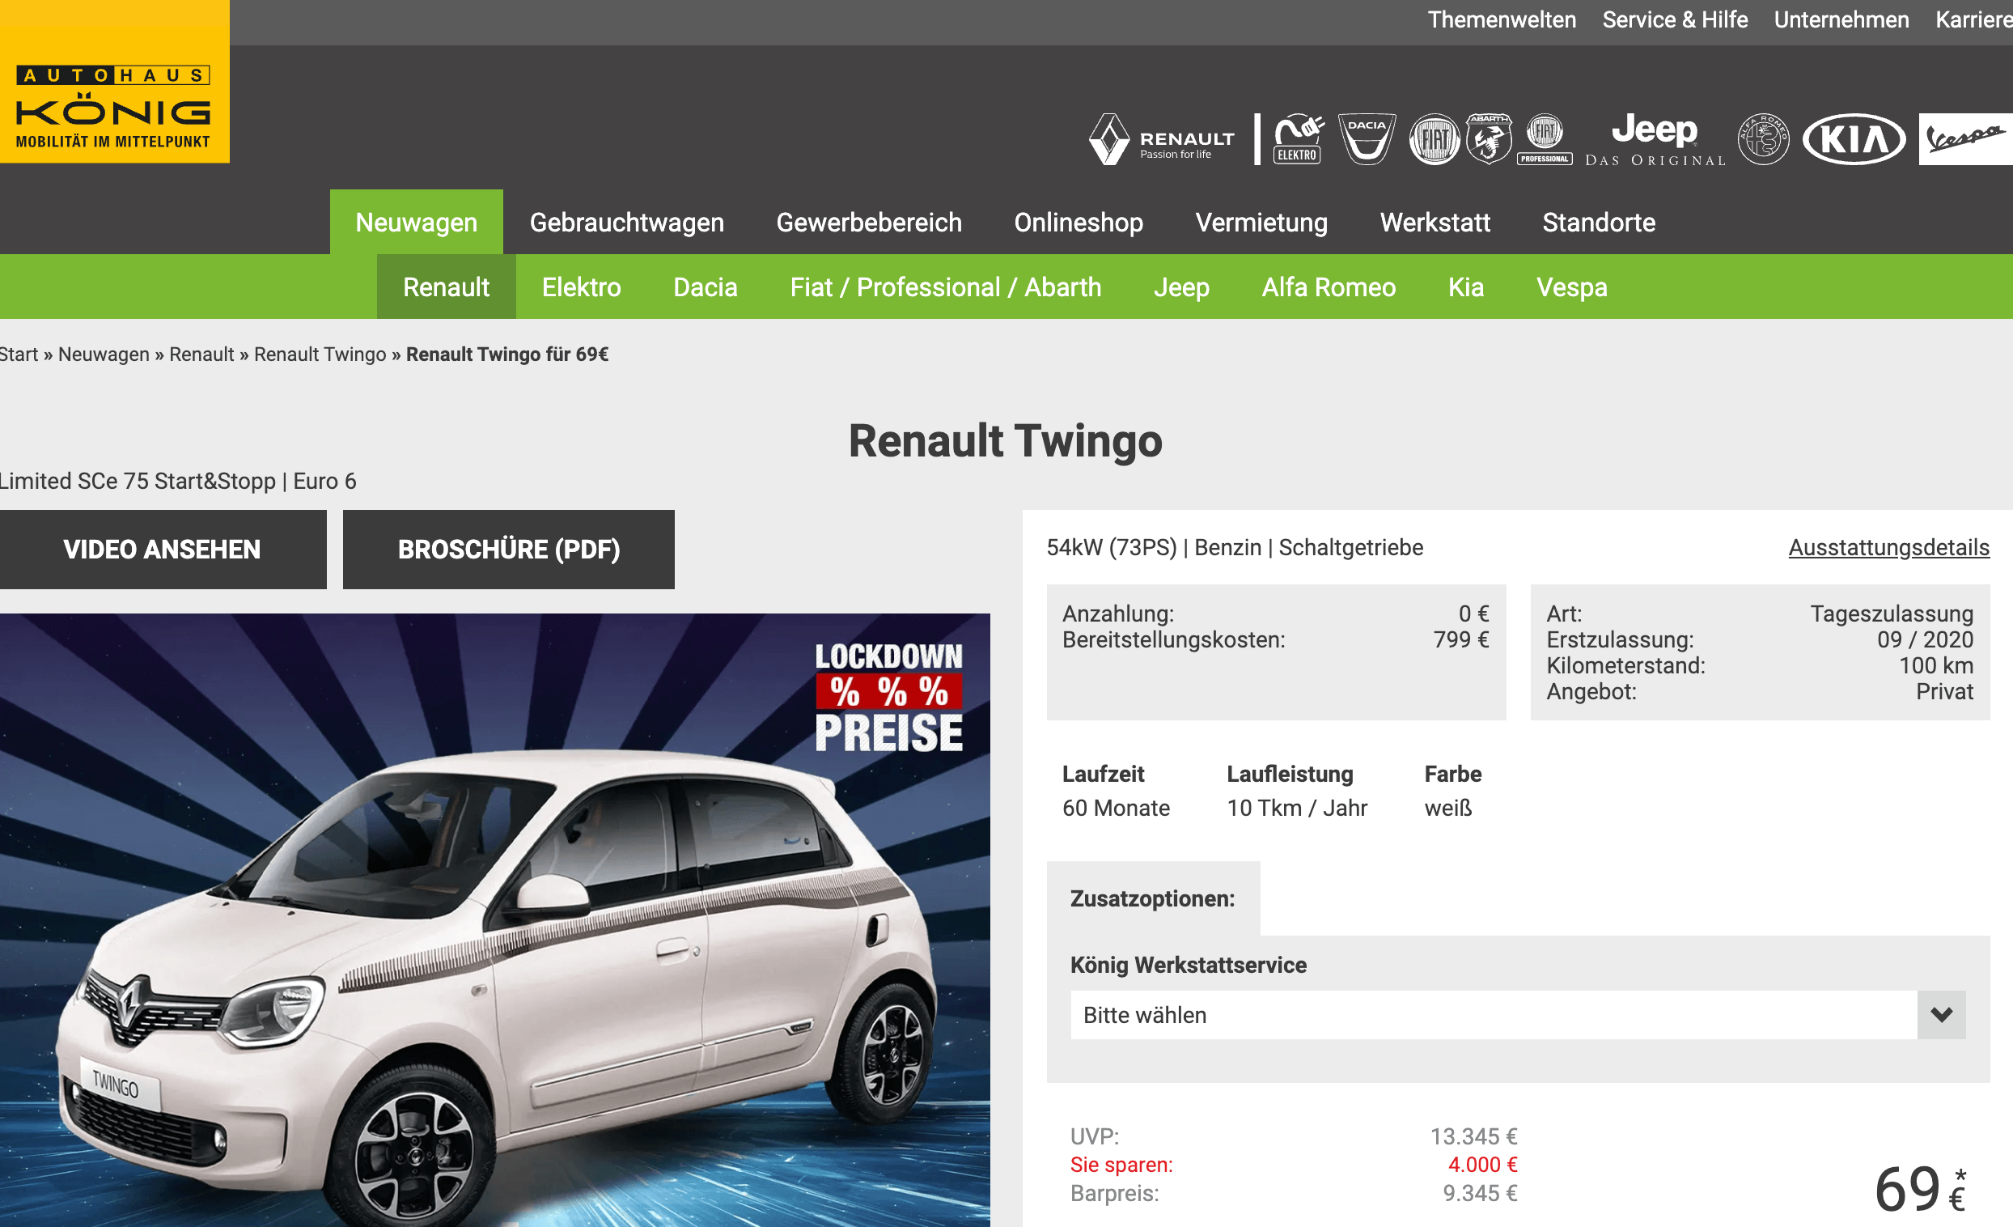Open the Vespa brand logo
2013x1227 pixels.
[x=1965, y=139]
